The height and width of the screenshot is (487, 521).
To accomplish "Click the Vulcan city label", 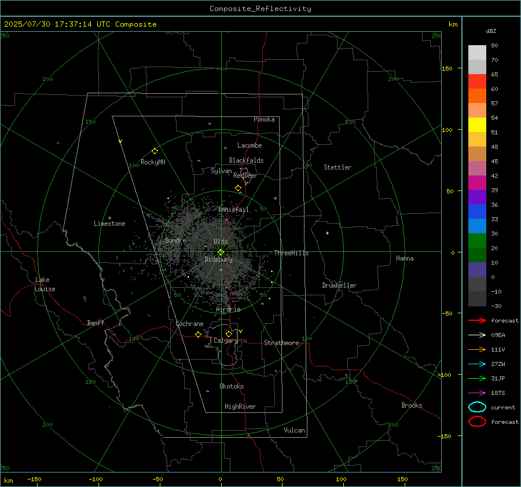I will [x=295, y=430].
